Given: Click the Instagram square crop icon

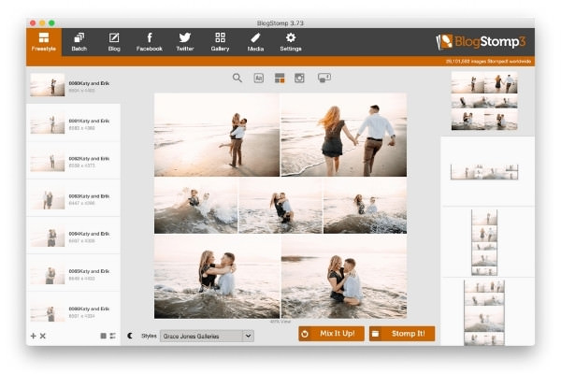Looking at the screenshot, I should click(x=299, y=78).
